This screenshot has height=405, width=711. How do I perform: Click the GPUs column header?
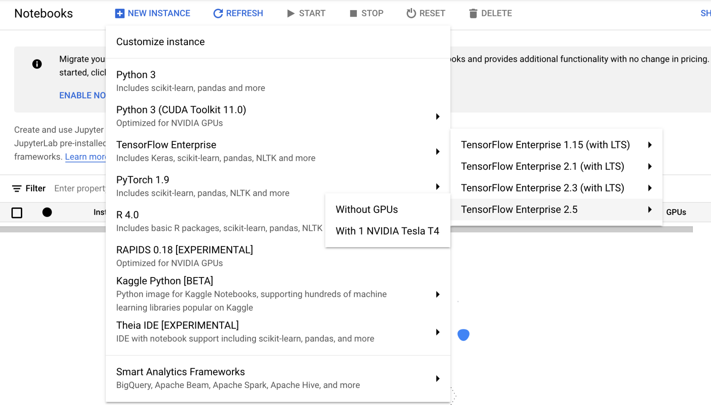point(676,212)
